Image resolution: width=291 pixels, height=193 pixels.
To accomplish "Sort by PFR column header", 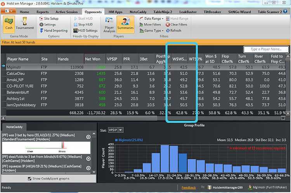I will point(130,59).
